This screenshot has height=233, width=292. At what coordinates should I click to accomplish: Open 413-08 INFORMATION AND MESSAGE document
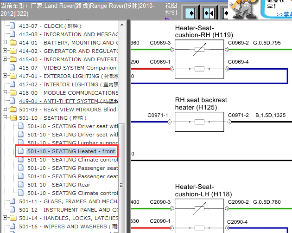68,34
